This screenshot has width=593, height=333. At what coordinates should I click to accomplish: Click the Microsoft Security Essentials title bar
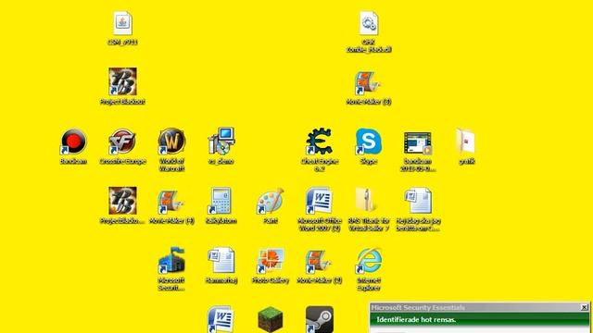[479, 307]
